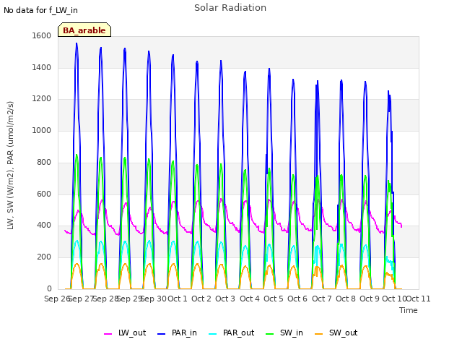Toggle the PAR_in legend entry
Image resolution: width=462 pixels, height=347 pixels.
(x=178, y=333)
